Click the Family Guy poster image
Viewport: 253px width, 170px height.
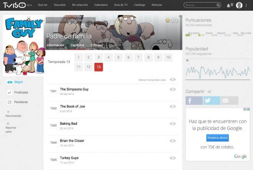tap(24, 46)
